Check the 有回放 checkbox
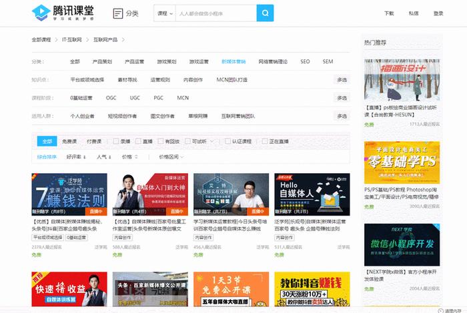 (x=161, y=141)
